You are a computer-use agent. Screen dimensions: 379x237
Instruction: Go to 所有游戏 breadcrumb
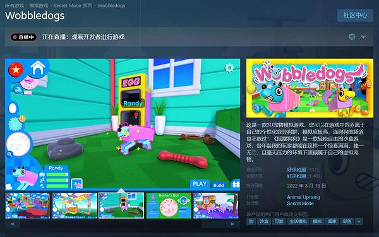[15, 5]
